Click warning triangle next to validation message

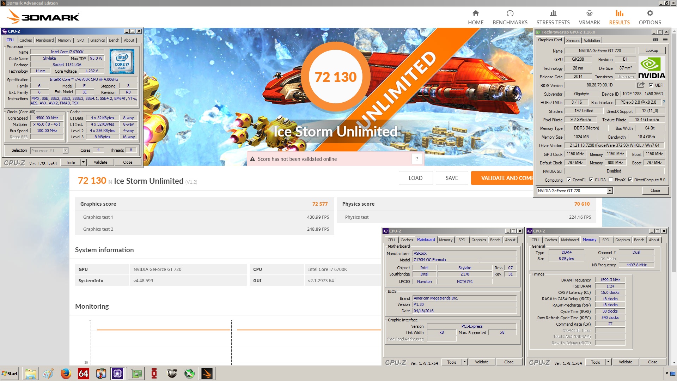pyautogui.click(x=252, y=159)
